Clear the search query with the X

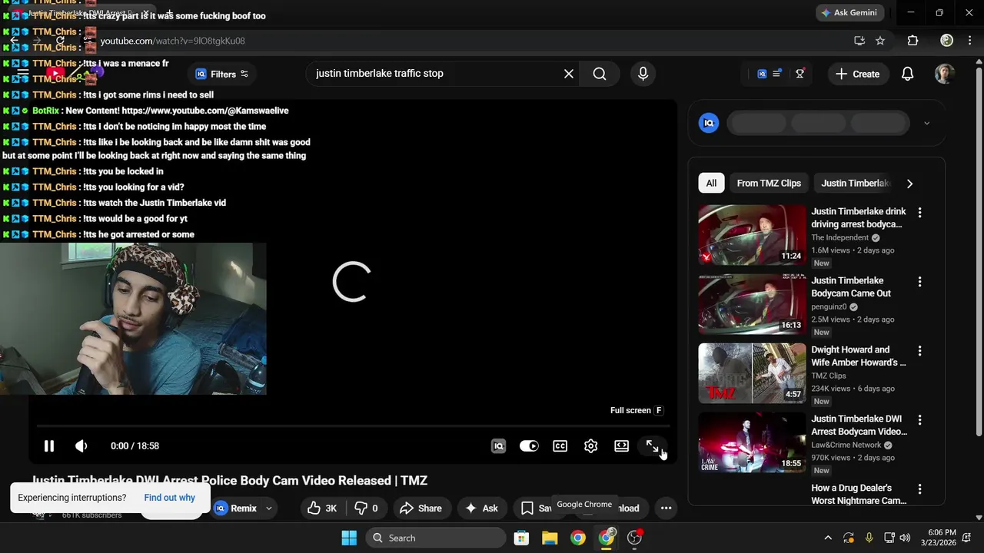click(568, 74)
